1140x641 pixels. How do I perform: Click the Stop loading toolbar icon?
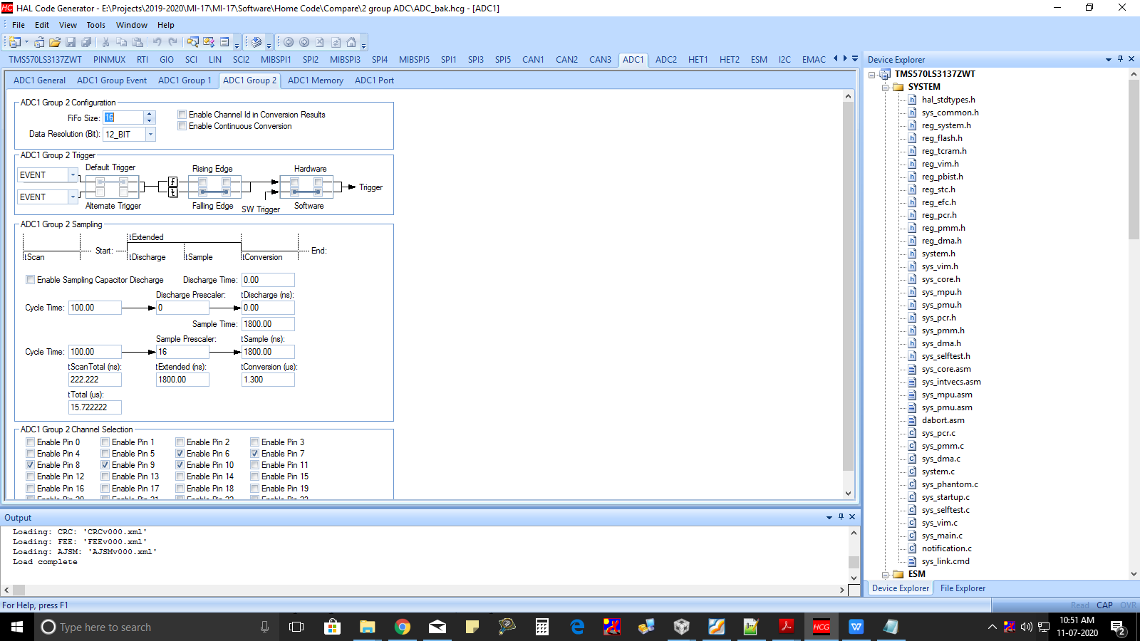[320, 43]
